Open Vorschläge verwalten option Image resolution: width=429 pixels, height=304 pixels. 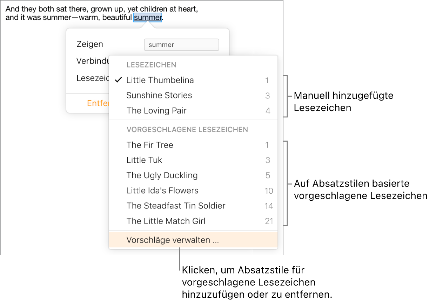(x=173, y=240)
